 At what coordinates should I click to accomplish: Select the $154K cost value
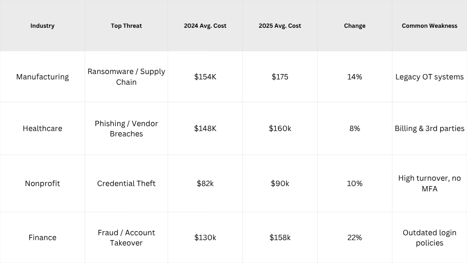point(205,77)
